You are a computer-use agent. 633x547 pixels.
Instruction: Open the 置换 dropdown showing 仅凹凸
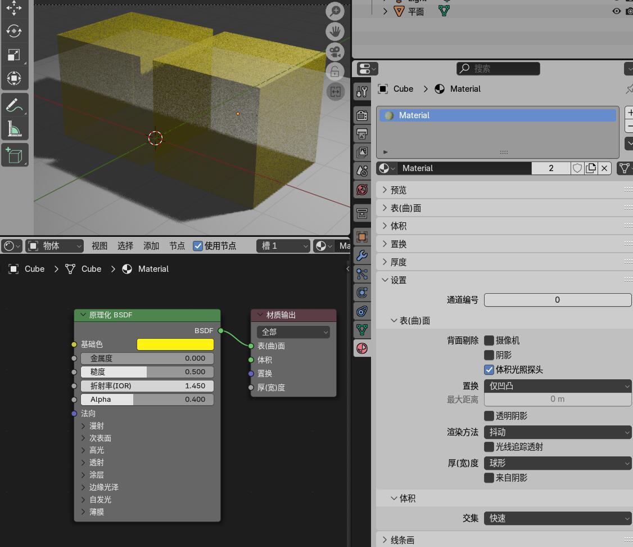557,386
